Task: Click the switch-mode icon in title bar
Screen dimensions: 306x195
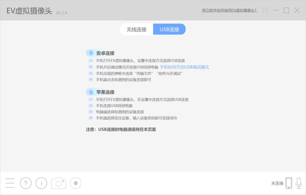Action: coord(265,10)
